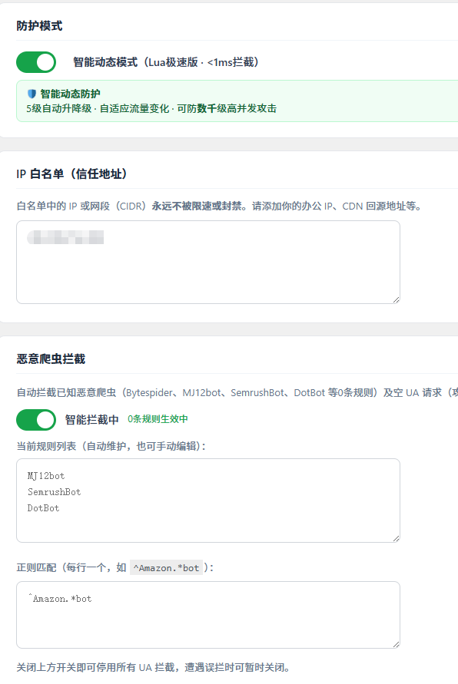
Task: Click the 白名单中的 IP 或网段 description
Action: pyautogui.click(x=219, y=206)
